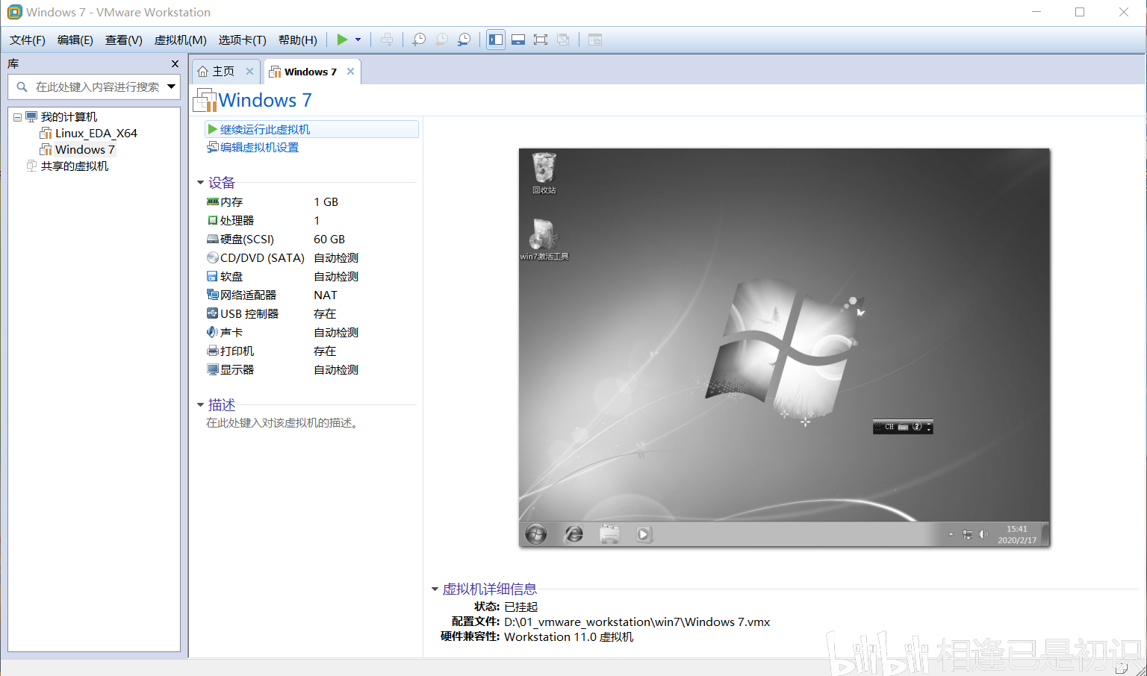Open the power options dropdown arrow

[x=358, y=40]
